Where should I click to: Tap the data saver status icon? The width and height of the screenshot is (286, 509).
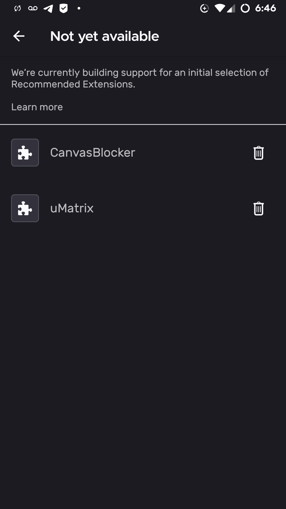coord(204,8)
